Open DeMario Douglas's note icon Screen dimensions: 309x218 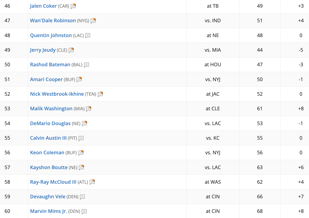click(84, 123)
